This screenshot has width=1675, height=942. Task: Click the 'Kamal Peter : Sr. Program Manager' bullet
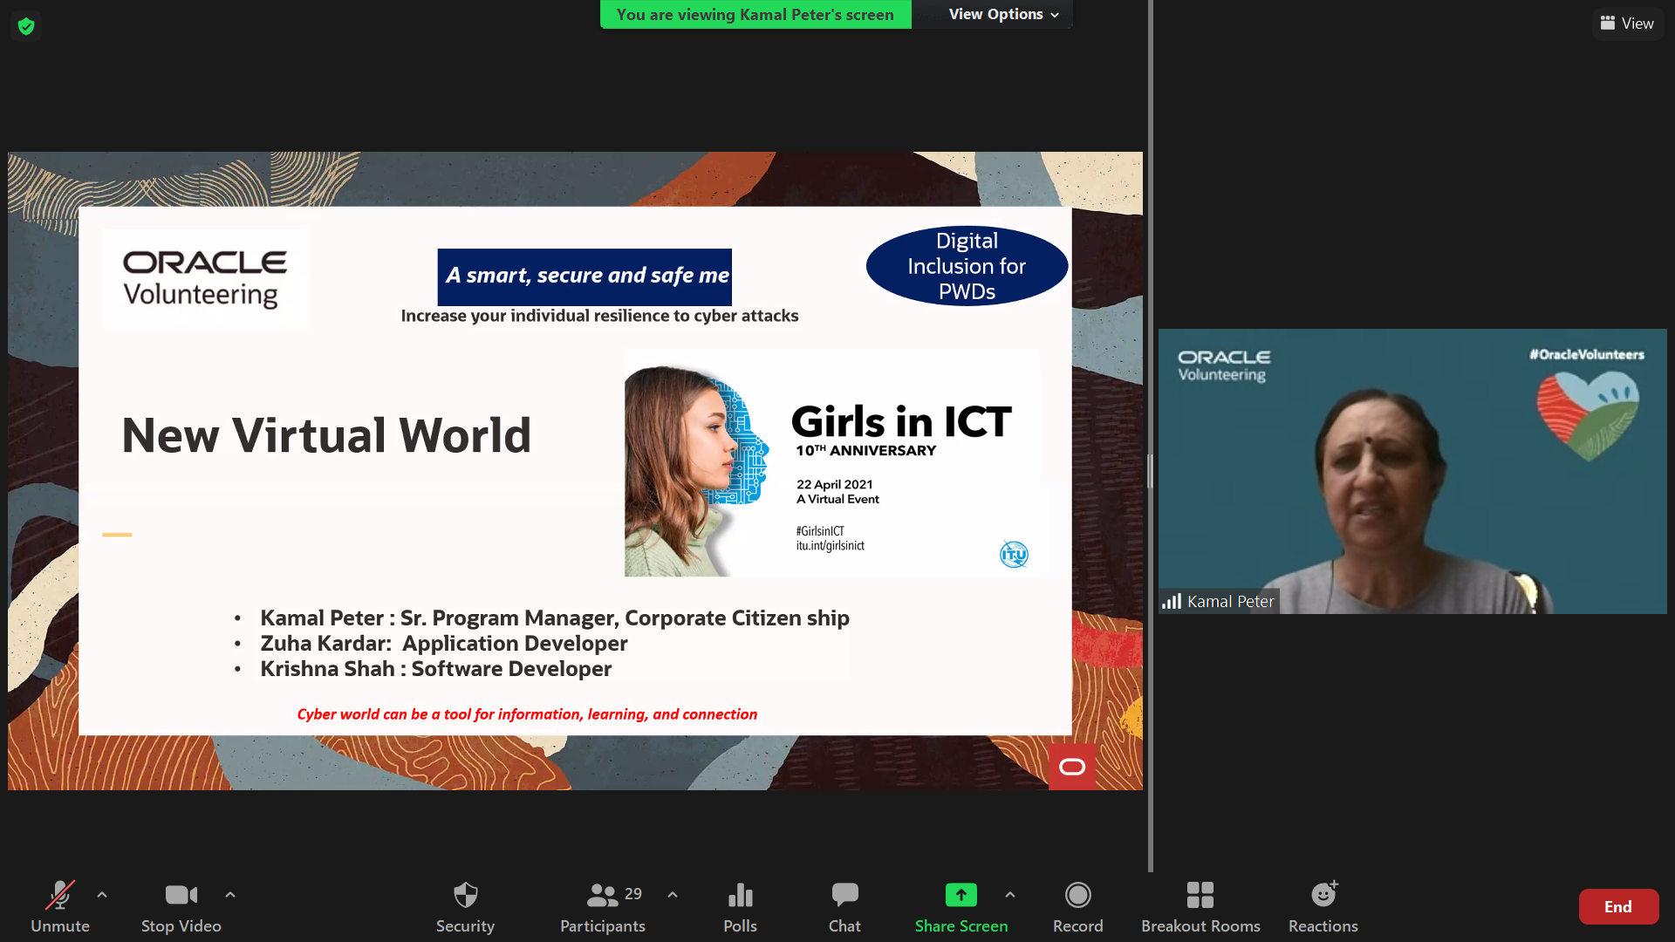(555, 618)
